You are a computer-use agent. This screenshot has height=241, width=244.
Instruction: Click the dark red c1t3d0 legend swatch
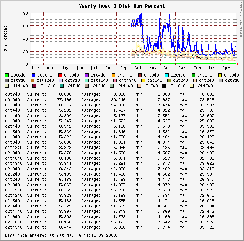pyautogui.click(x=140, y=75)
